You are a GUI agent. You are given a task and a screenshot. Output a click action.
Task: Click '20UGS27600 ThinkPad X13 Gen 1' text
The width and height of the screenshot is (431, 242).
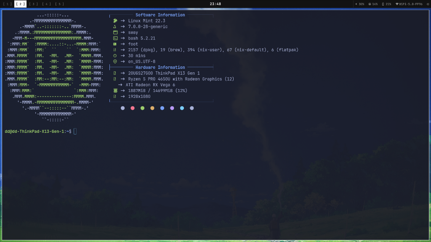[x=164, y=73]
